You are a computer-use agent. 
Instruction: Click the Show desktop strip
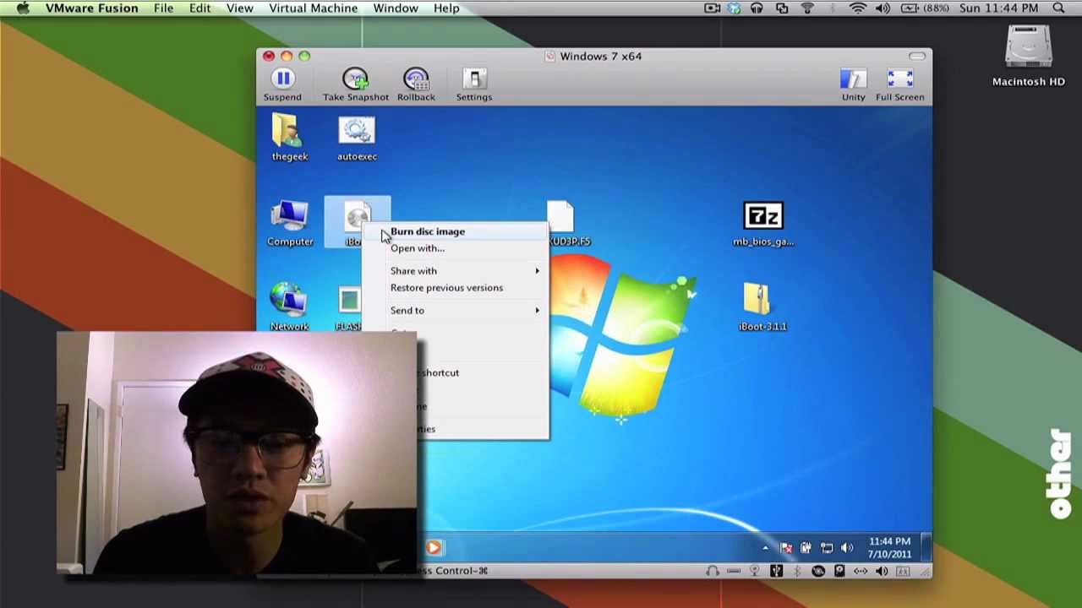(x=926, y=547)
